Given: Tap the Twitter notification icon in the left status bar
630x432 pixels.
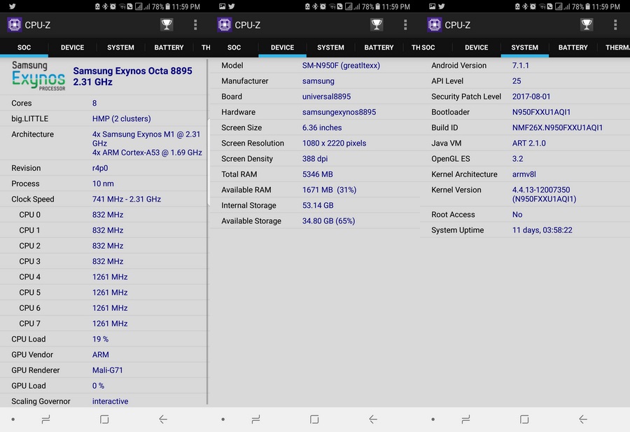Looking at the screenshot, I should [x=13, y=6].
